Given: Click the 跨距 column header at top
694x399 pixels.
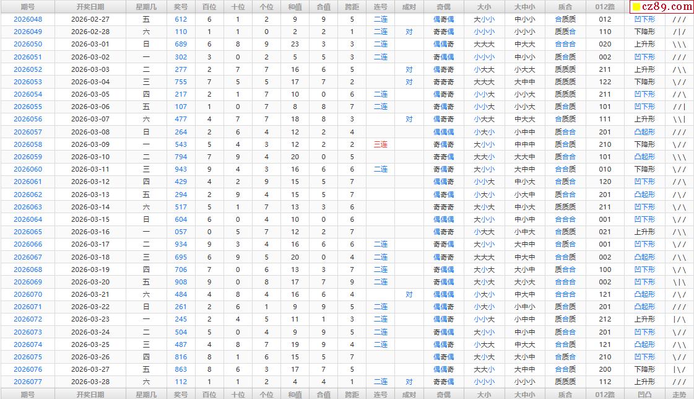Looking at the screenshot, I should tap(352, 7).
